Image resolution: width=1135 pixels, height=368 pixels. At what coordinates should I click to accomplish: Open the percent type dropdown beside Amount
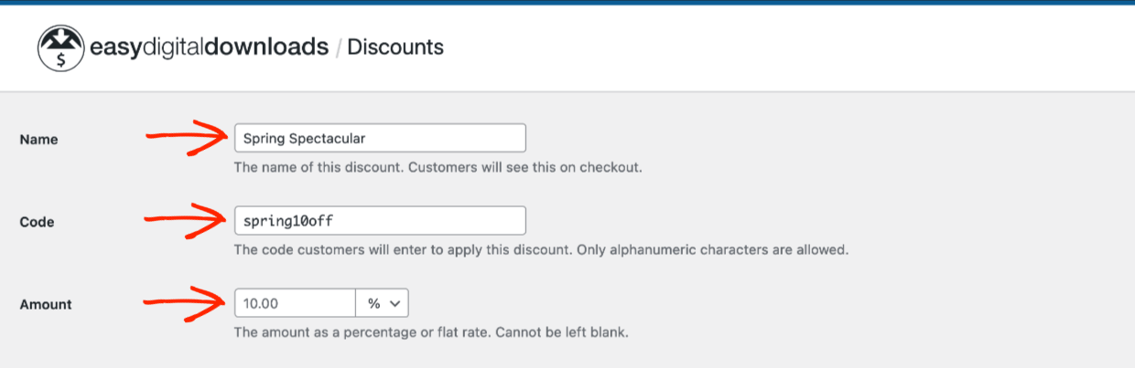[382, 303]
